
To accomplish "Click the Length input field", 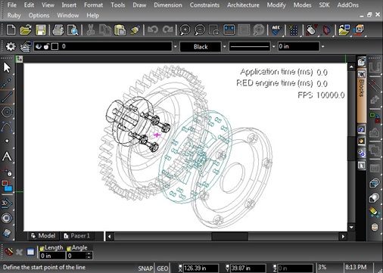I will pyautogui.click(x=52, y=256).
